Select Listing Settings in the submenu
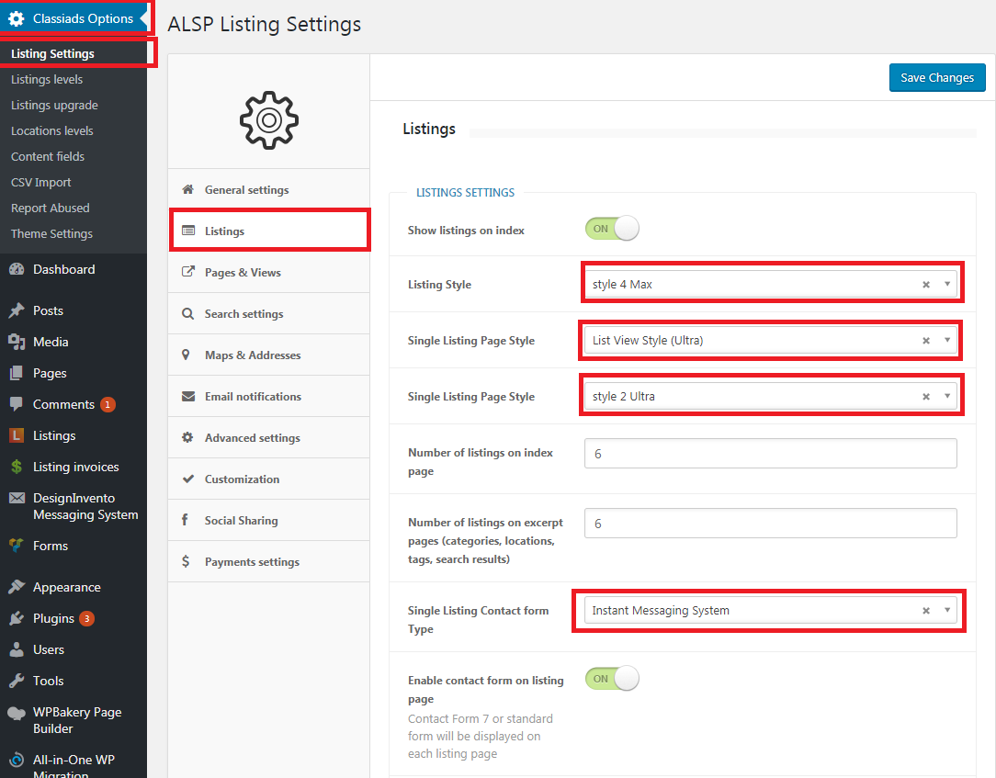Viewport: 996px width, 778px height. 52,53
